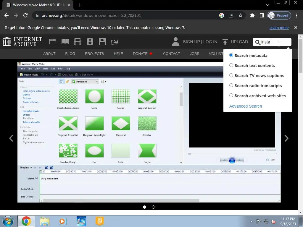
Task: Open Windows Start menu
Action: tap(8, 221)
